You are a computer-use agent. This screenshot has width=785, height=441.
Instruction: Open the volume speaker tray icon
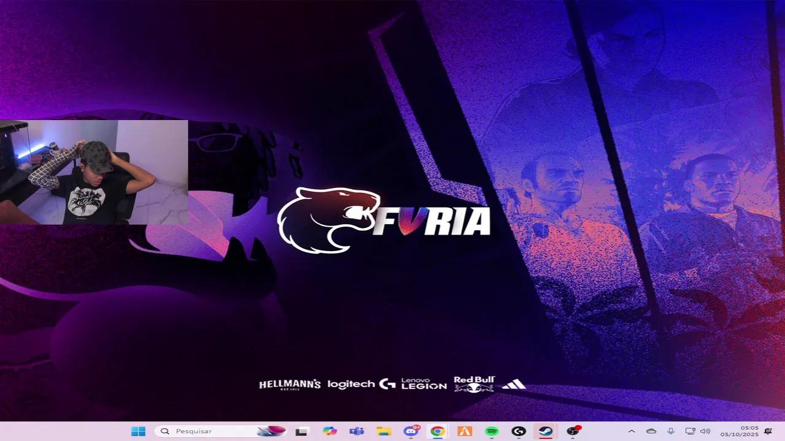coord(705,431)
